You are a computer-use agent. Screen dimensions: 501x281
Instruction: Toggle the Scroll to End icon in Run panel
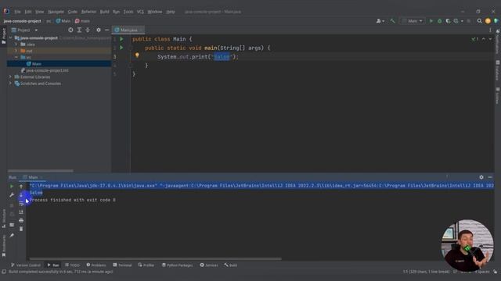pyautogui.click(x=21, y=212)
